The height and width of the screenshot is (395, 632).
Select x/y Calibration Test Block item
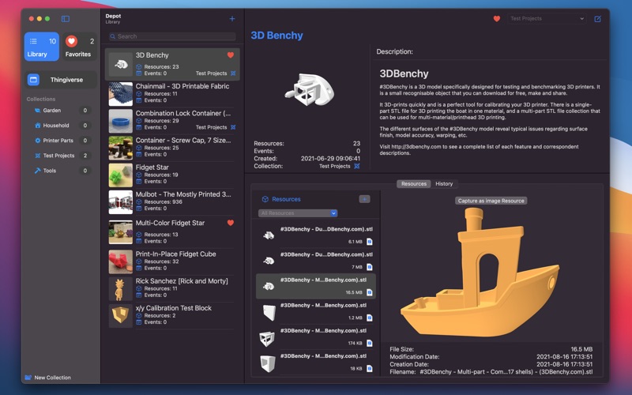(x=172, y=315)
